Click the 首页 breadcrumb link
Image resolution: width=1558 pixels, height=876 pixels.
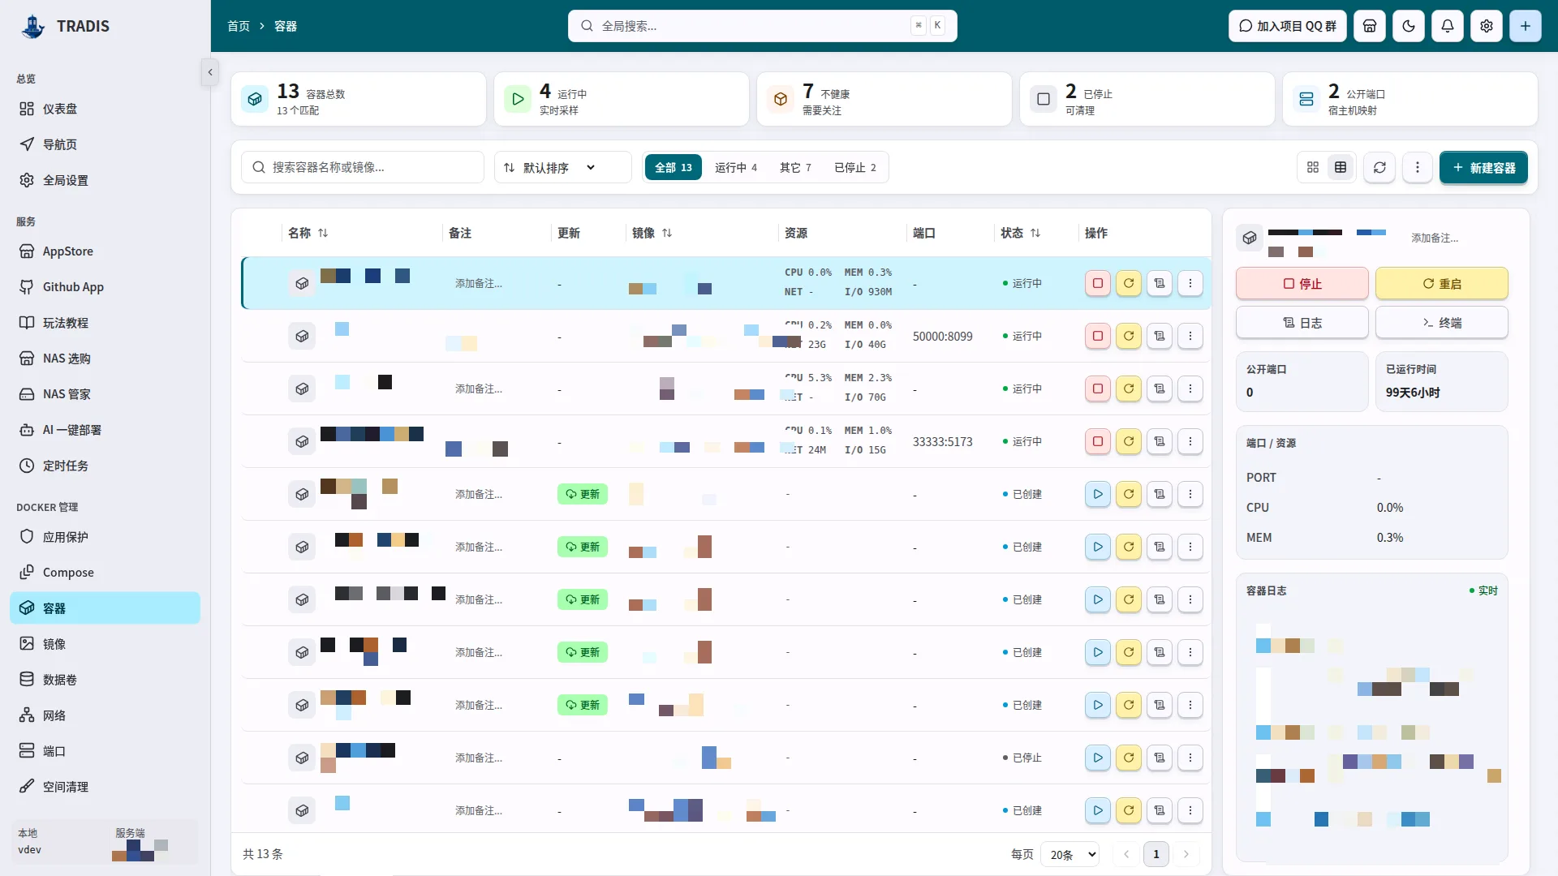point(239,26)
